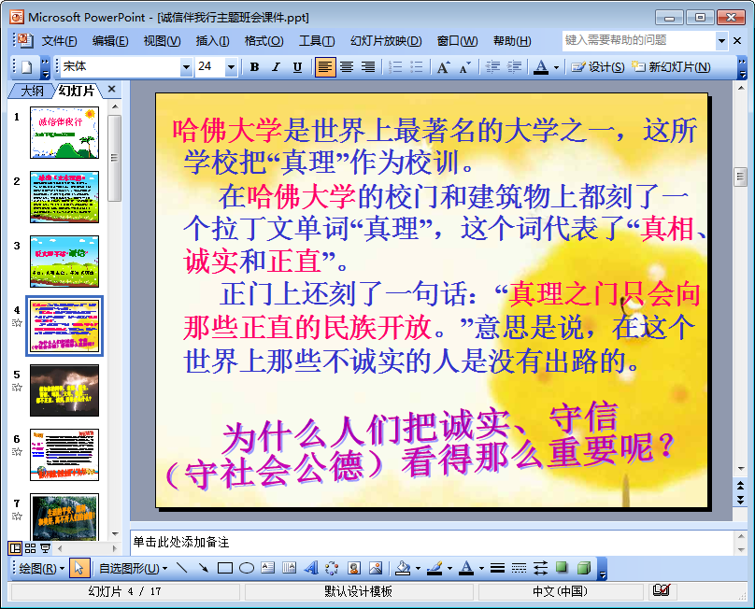755x609 pixels.
Task: Select the Oval tool
Action: (247, 569)
